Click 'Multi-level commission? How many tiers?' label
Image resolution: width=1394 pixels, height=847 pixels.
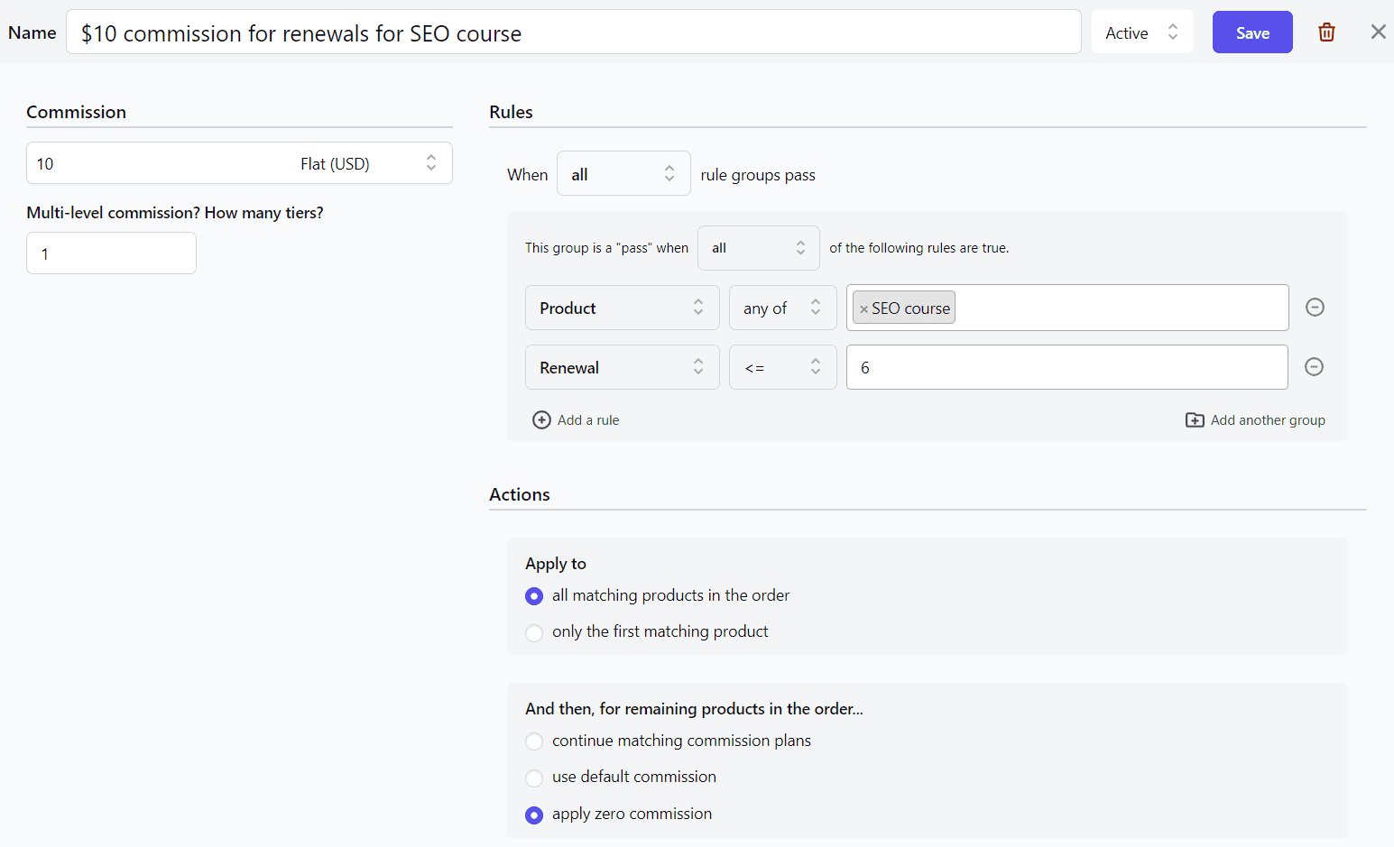coord(175,213)
